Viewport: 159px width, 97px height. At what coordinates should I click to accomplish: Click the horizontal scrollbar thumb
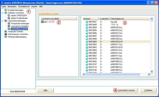[x=113, y=74]
